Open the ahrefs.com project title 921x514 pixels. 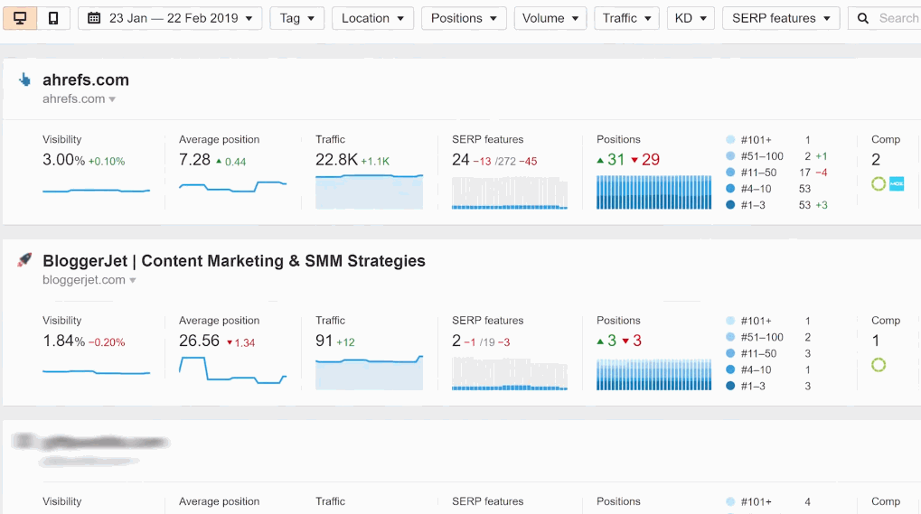click(x=86, y=79)
